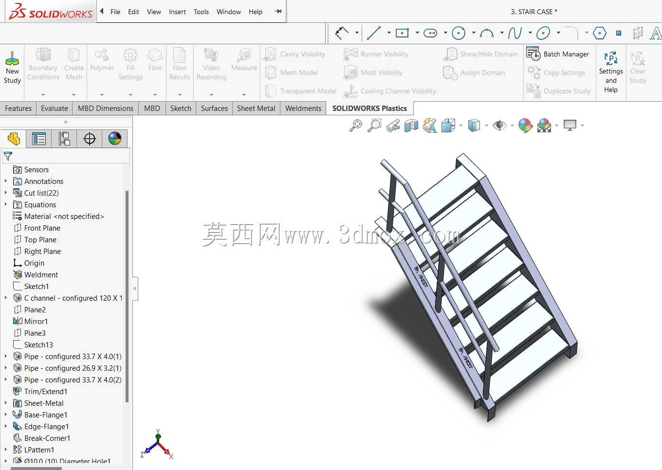
Task: Select the Smart Dimension sketch tool
Action: [x=342, y=33]
